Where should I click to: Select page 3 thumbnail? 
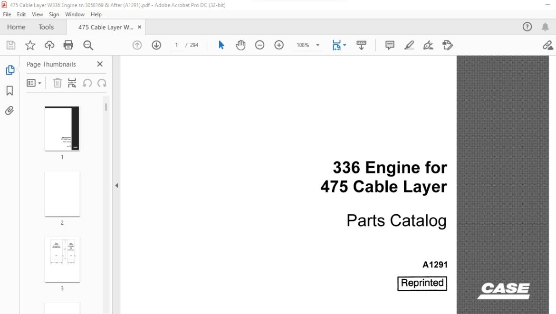[62, 259]
